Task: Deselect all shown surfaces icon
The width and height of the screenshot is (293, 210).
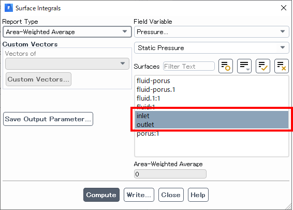Action: [x=282, y=66]
